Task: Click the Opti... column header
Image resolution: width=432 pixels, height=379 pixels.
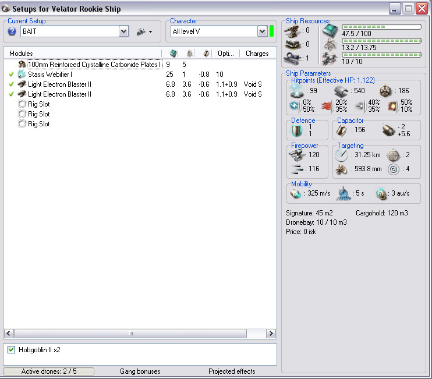Action: tap(226, 54)
